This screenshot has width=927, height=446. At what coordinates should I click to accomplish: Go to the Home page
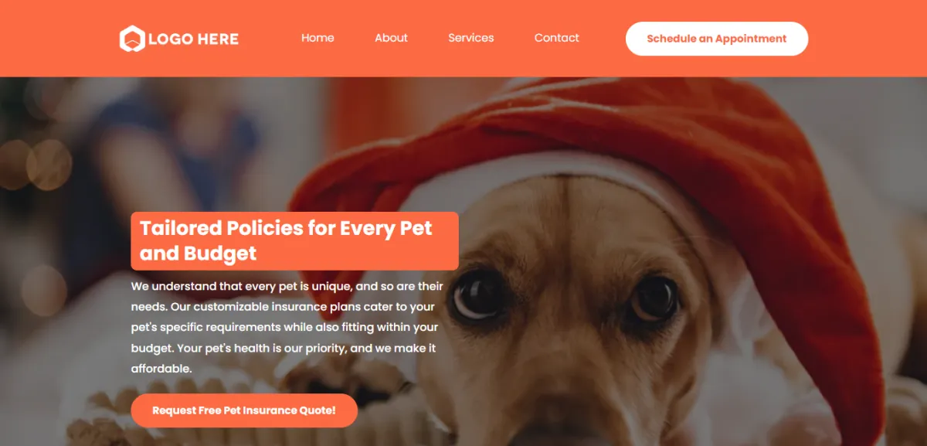[x=317, y=38]
